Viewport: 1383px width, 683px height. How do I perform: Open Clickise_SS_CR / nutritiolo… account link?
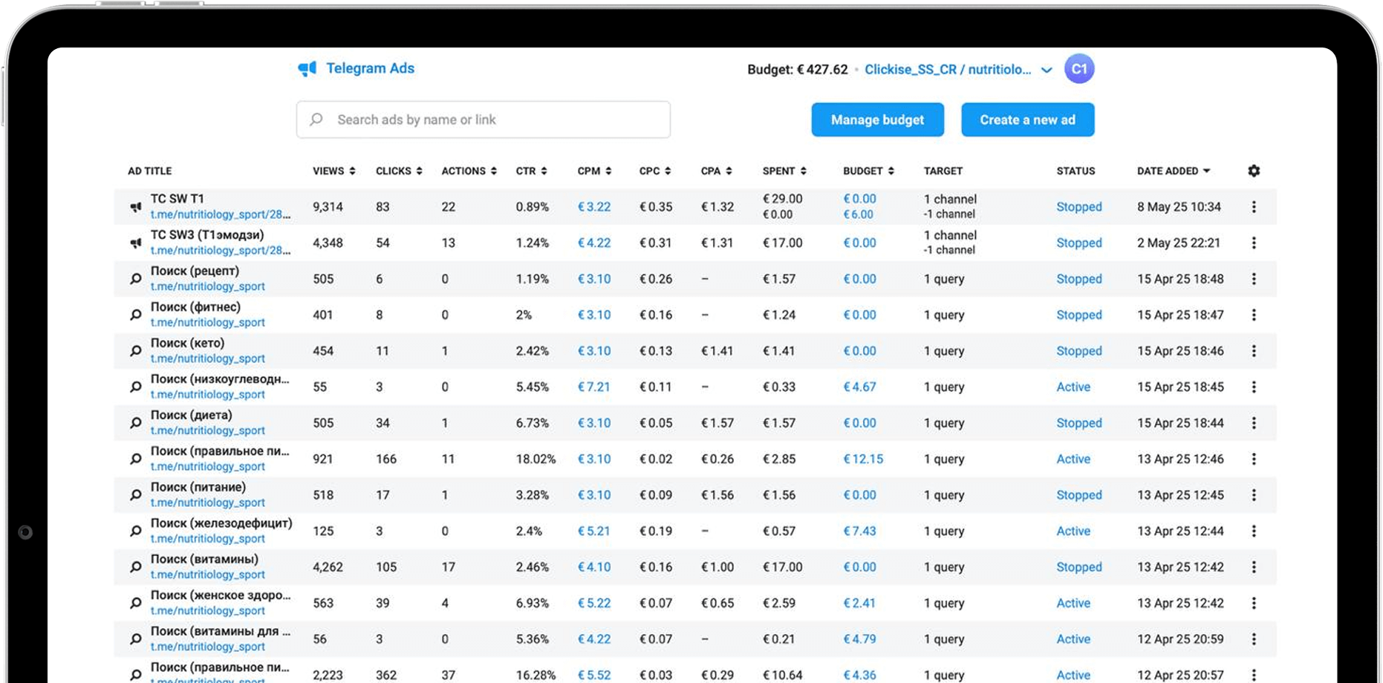click(948, 69)
